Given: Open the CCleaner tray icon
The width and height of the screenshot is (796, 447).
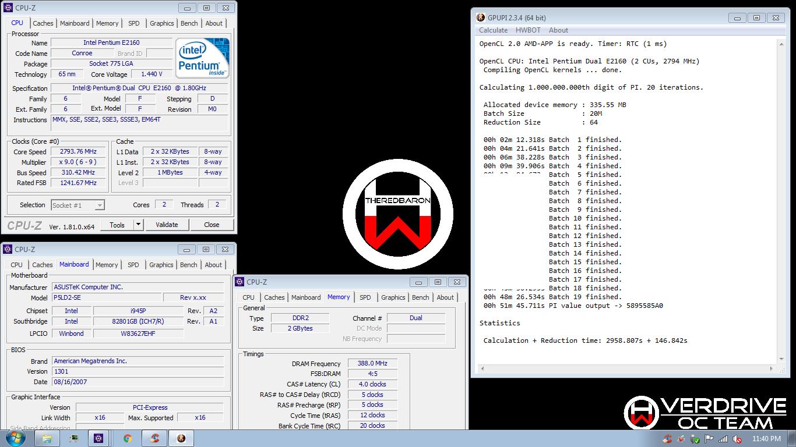Looking at the screenshot, I should tap(667, 439).
